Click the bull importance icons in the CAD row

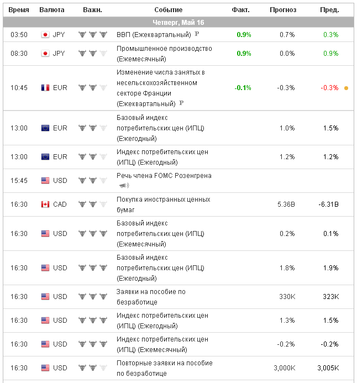point(92,204)
